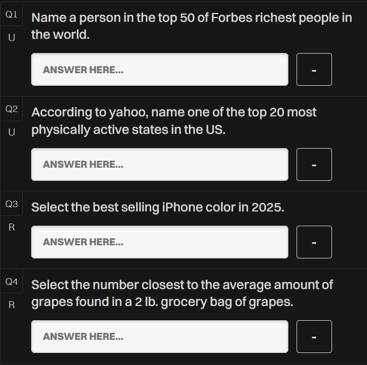This screenshot has width=367, height=365.
Task: Click the U marker below Q2
Action: tap(11, 132)
